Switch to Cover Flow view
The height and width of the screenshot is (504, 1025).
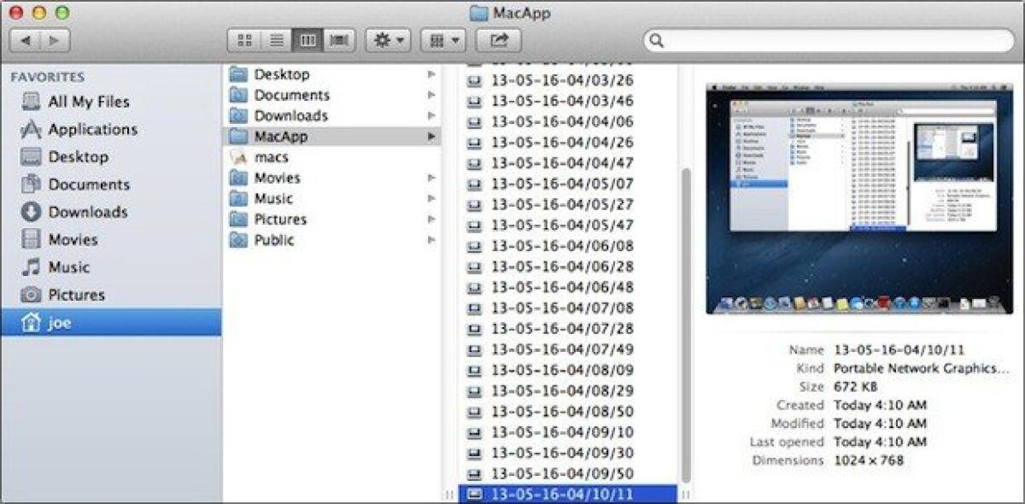coord(338,38)
